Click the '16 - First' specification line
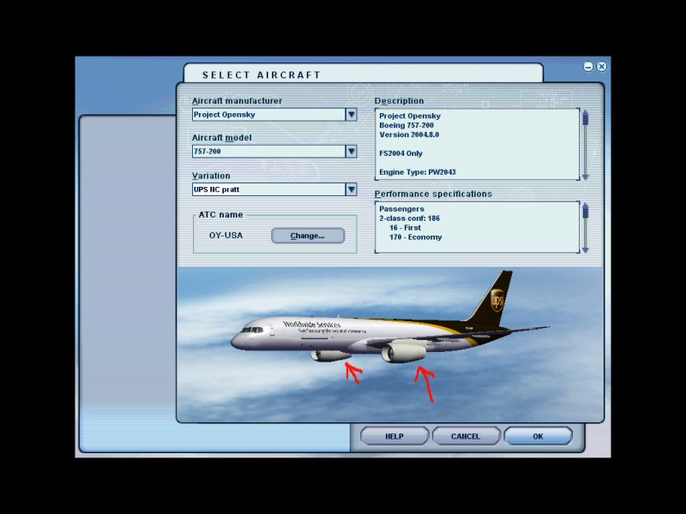This screenshot has height=514, width=686. click(405, 228)
